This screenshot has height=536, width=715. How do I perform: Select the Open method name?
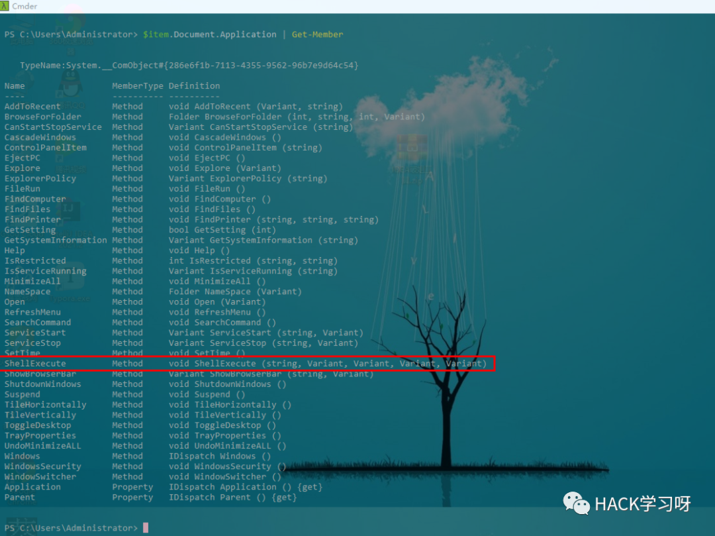click(15, 302)
